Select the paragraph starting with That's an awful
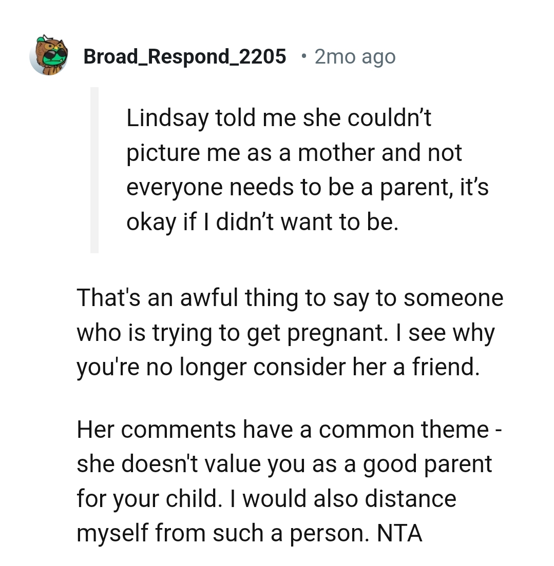Screen dimensions: 554x566 point(288,332)
